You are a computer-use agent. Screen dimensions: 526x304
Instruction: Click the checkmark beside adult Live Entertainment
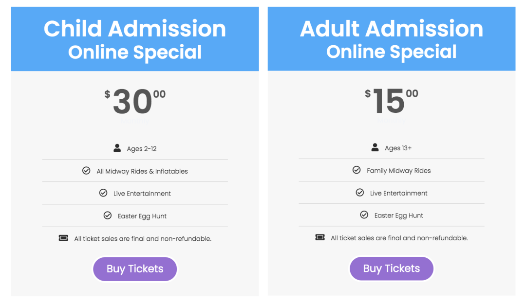[x=359, y=193]
